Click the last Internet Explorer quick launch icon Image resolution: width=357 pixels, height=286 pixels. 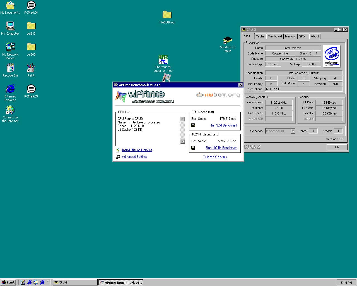42,282
